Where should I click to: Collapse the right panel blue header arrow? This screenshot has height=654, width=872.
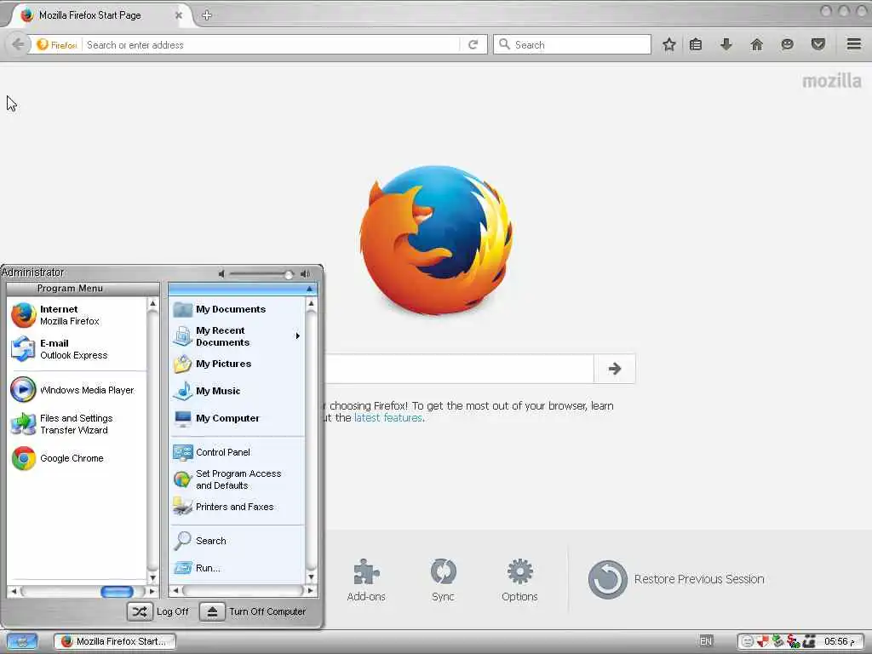pos(309,289)
